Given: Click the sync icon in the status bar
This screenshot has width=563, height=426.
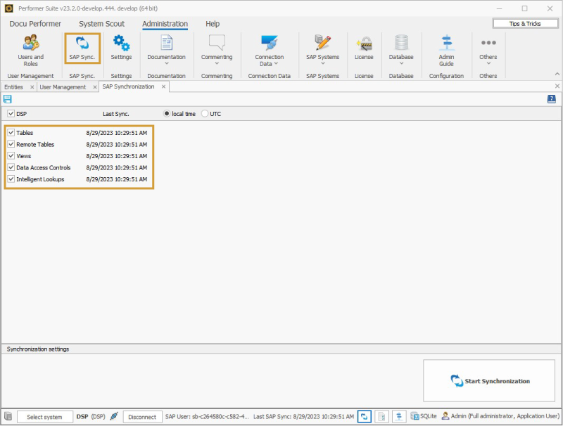Looking at the screenshot, I should click(365, 416).
